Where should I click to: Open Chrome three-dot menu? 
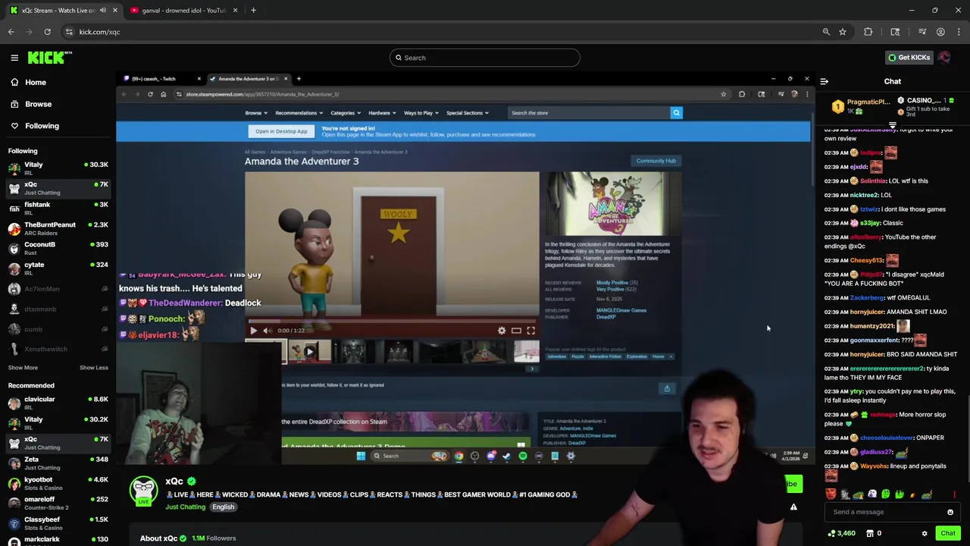click(959, 32)
